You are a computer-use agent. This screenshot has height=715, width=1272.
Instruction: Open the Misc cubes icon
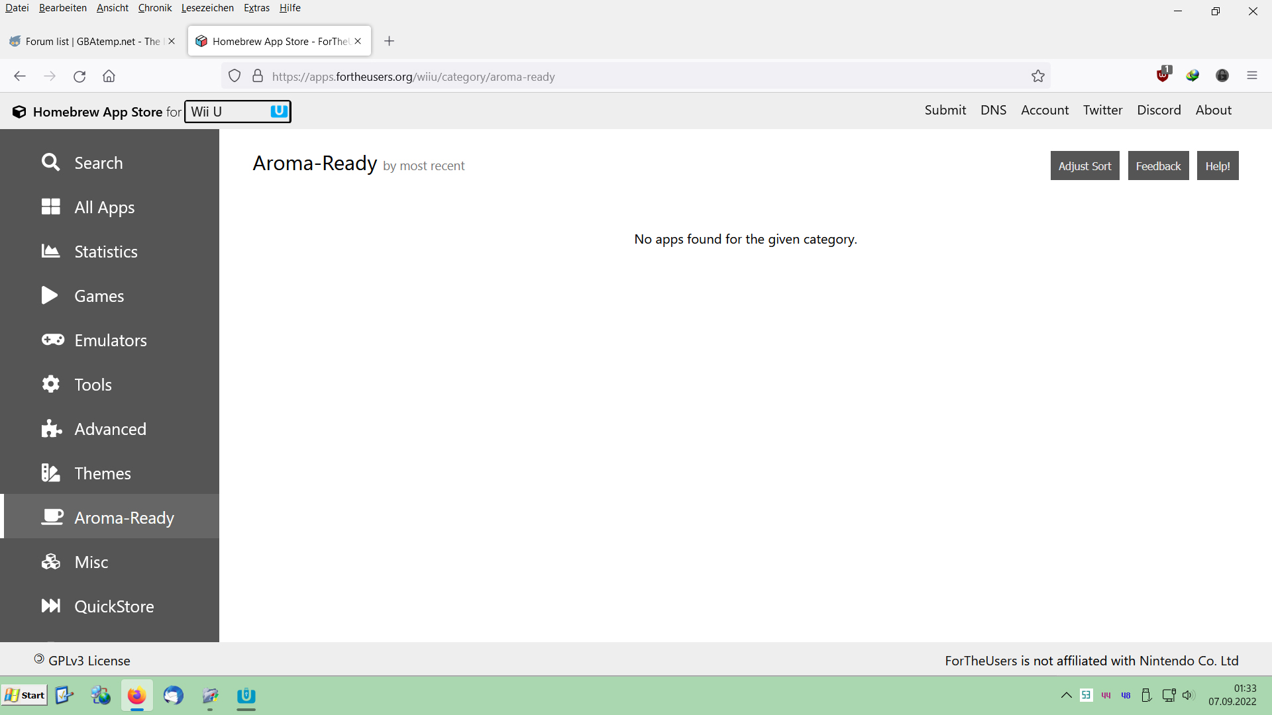tap(50, 561)
